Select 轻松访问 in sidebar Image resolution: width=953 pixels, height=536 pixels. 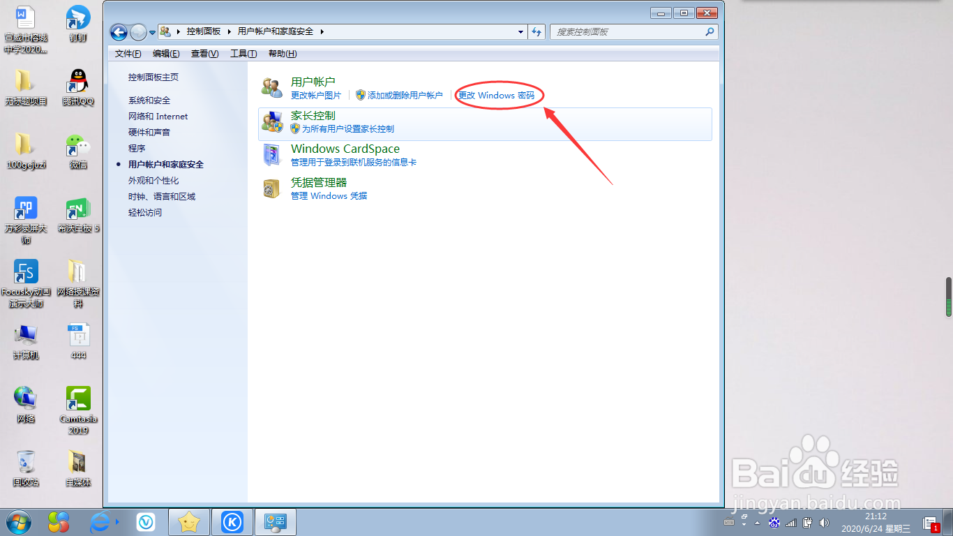coord(145,213)
